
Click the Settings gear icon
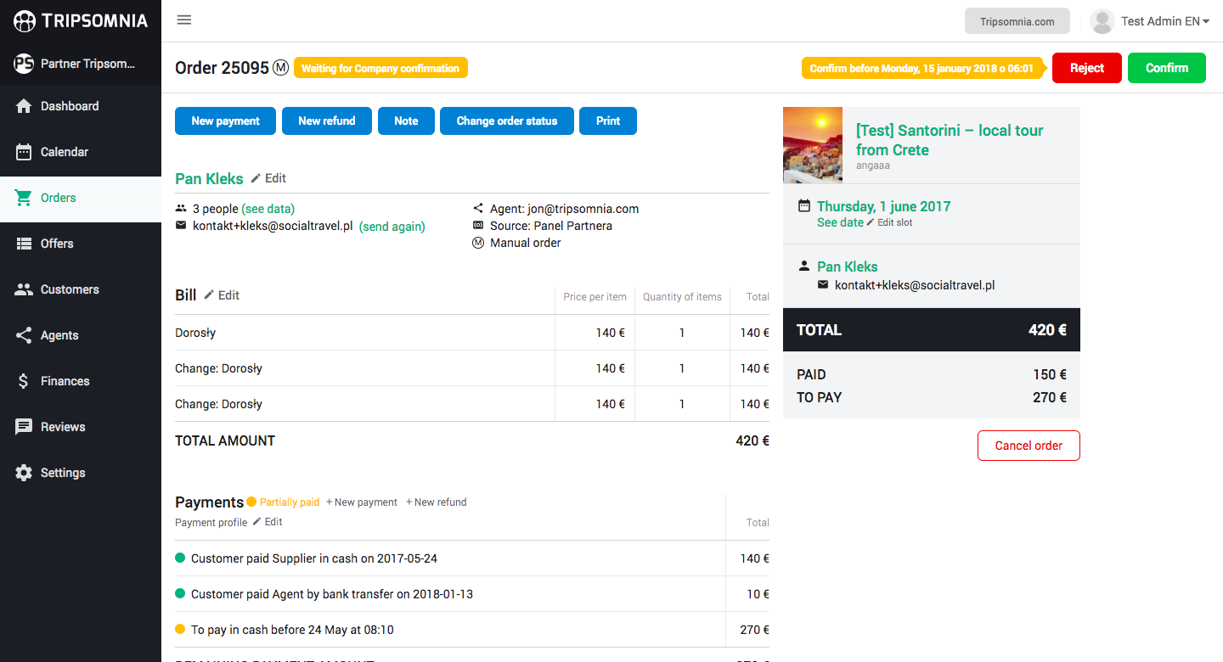point(24,473)
